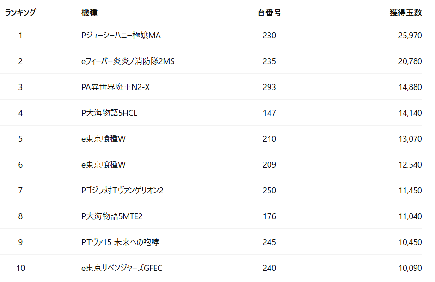Click machine number 230 cell
435x282 pixels.
point(269,36)
